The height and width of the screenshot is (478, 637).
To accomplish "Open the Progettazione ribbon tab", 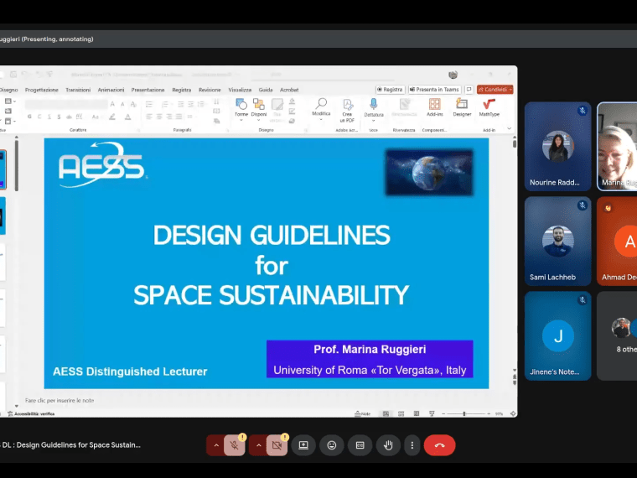I will (42, 90).
